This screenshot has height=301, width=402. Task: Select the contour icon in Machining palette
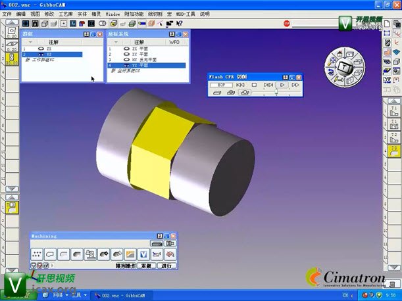(x=50, y=254)
